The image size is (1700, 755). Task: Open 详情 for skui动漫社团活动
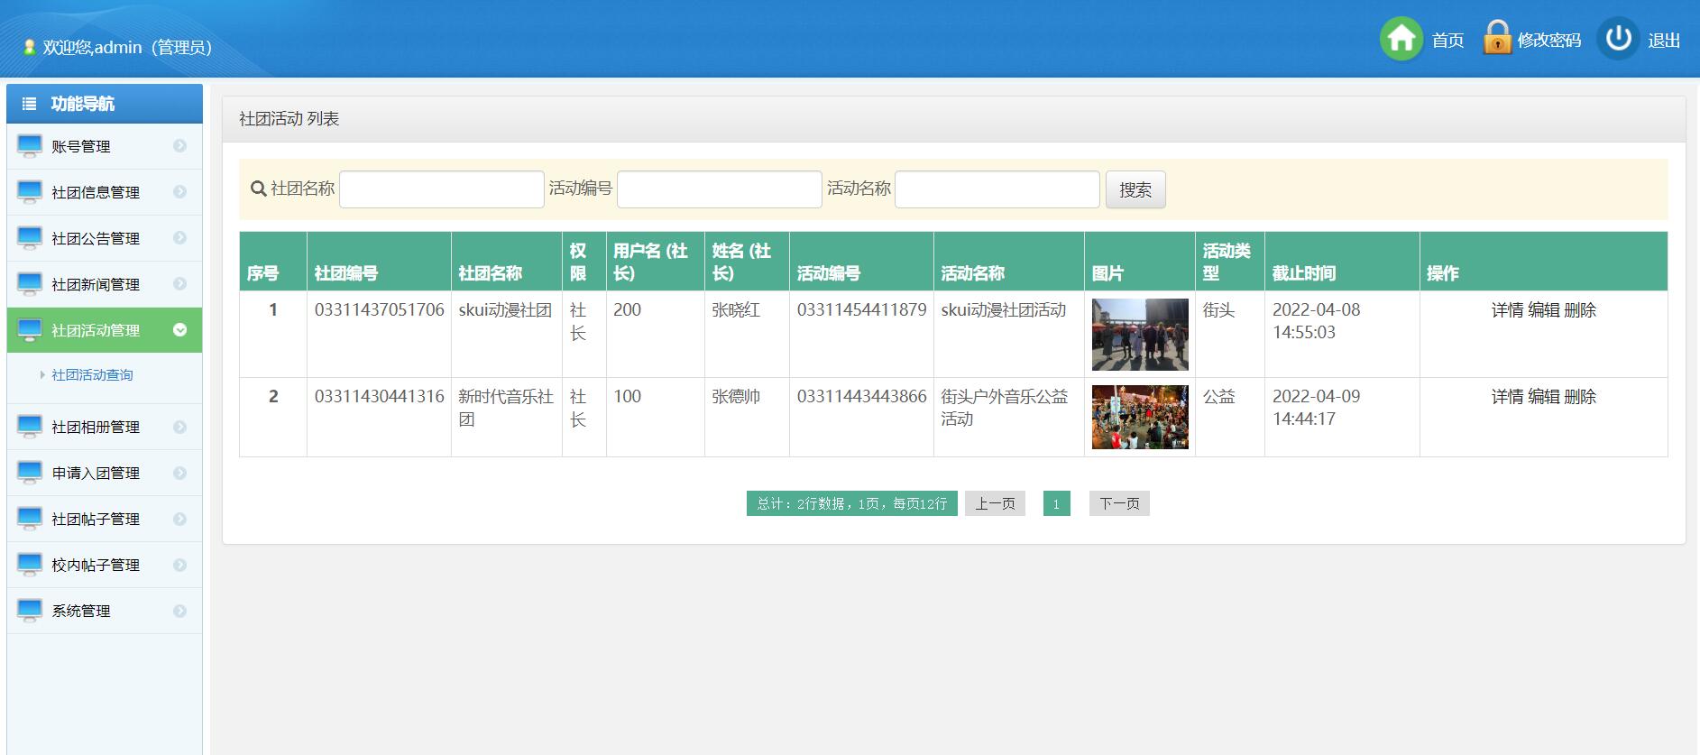[1507, 310]
